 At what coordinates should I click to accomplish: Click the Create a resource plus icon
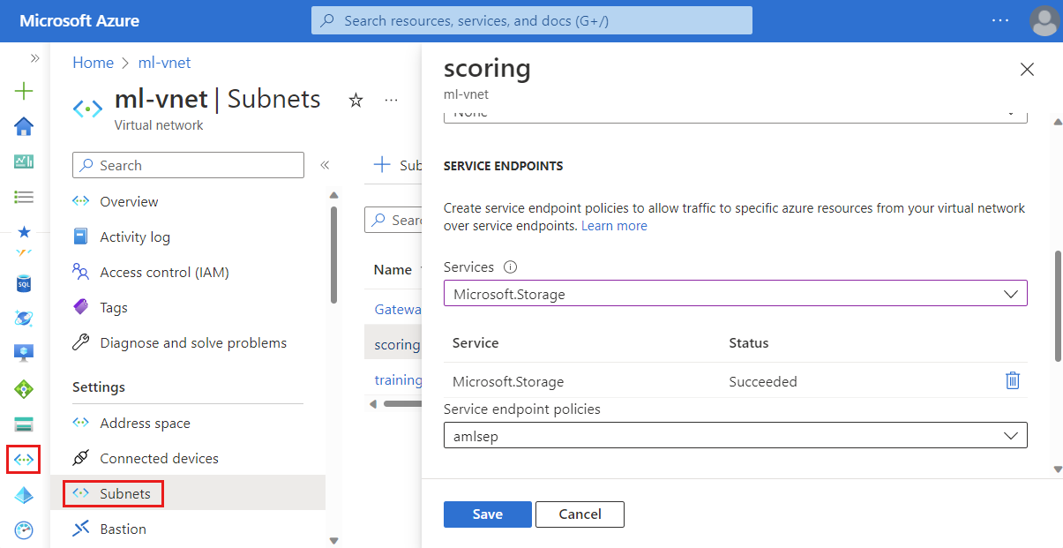pos(24,91)
